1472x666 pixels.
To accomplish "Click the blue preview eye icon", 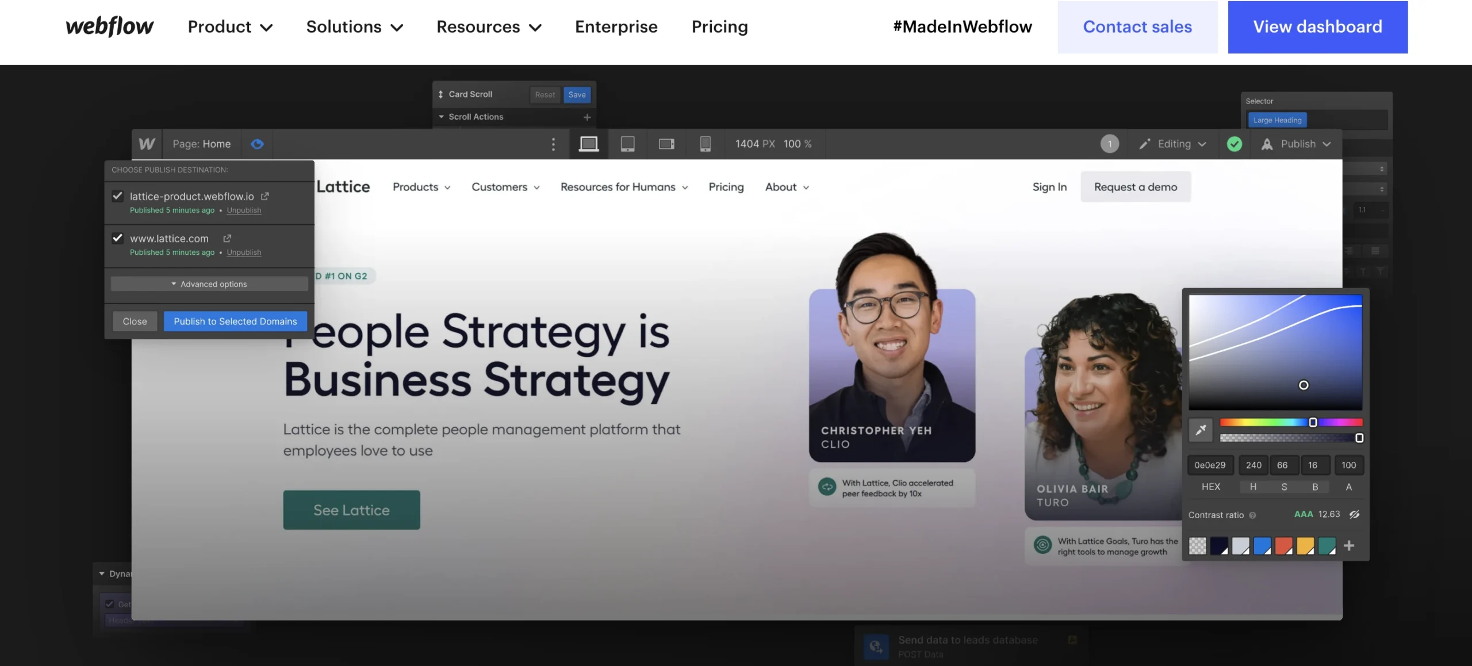I will pyautogui.click(x=257, y=144).
